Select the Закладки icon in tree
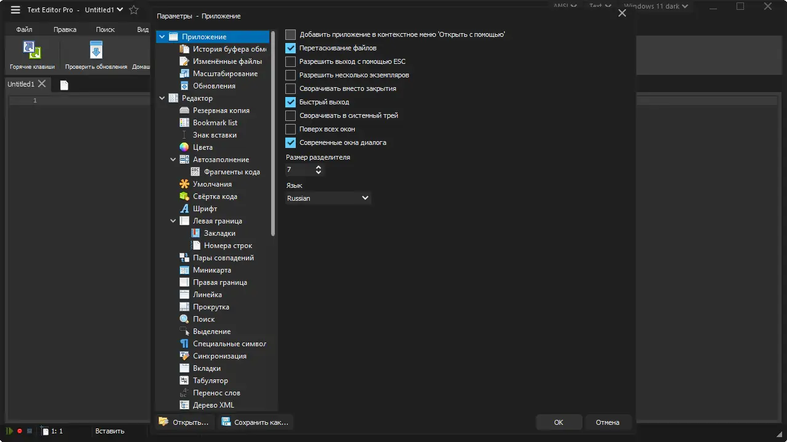 [195, 233]
